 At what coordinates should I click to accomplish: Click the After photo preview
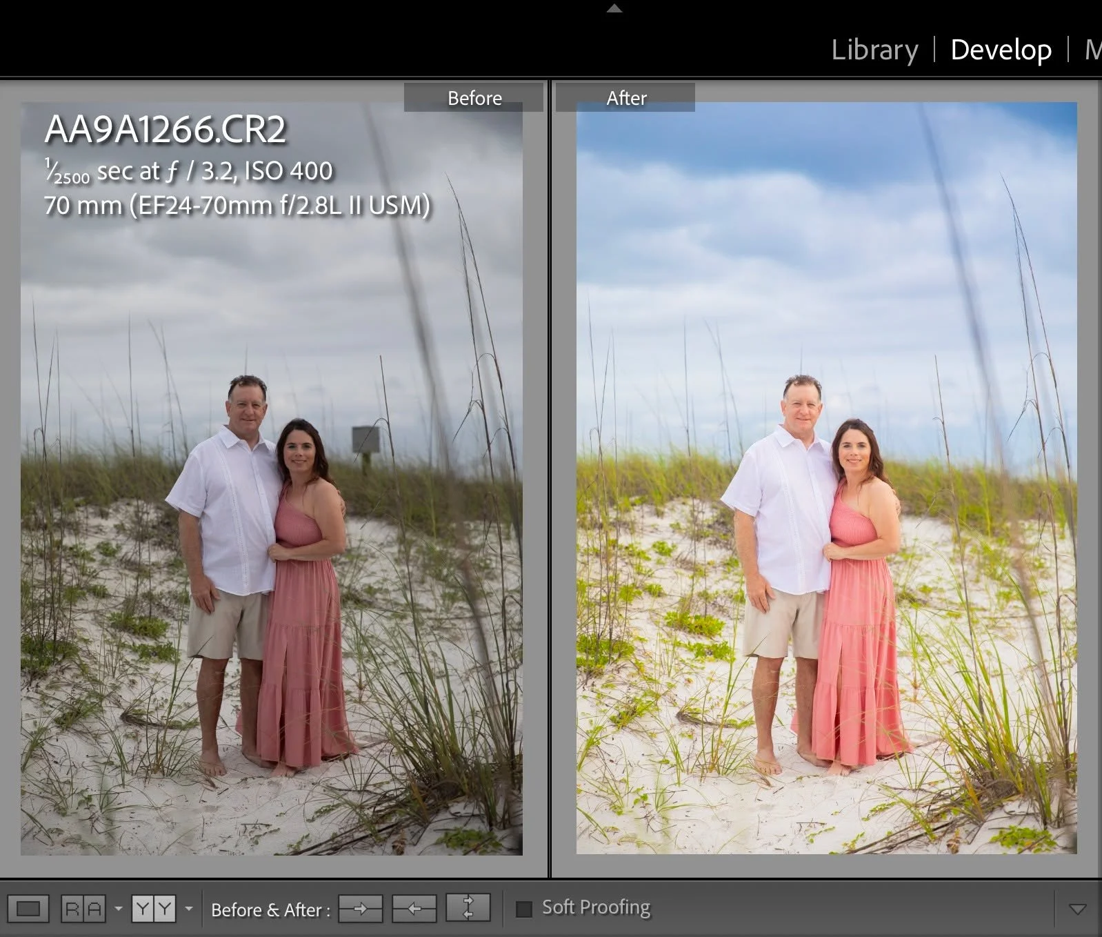(x=827, y=478)
